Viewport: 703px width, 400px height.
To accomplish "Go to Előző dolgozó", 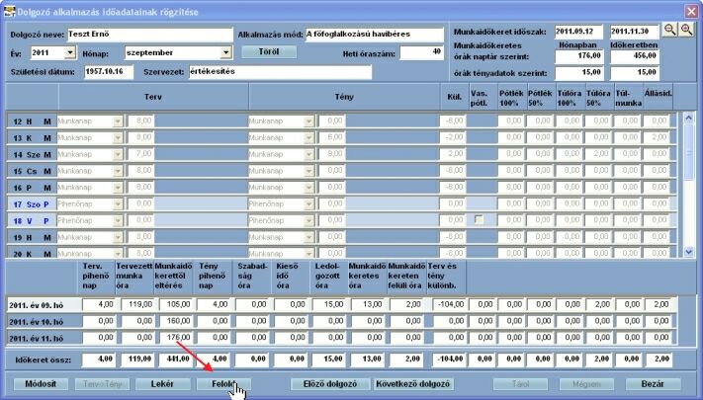I will (330, 384).
